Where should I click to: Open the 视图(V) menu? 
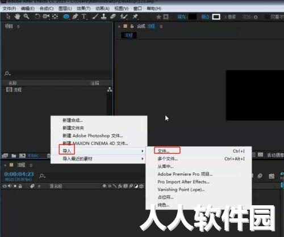[122, 9]
